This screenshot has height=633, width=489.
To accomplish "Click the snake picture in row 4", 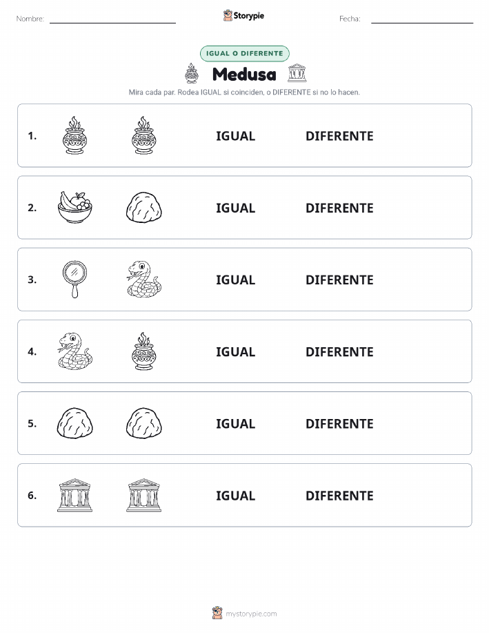I will [74, 351].
